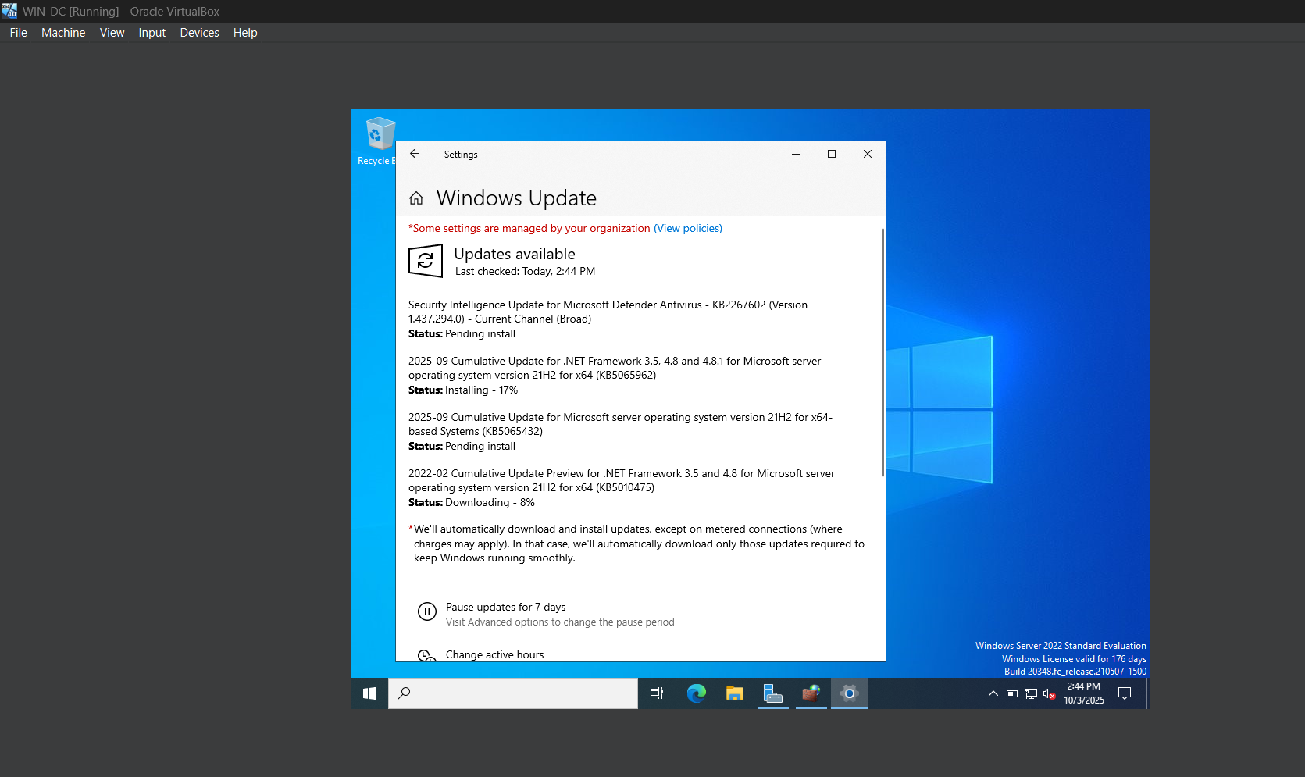Image resolution: width=1305 pixels, height=777 pixels.
Task: Click the network tray icon
Action: (x=1031, y=693)
